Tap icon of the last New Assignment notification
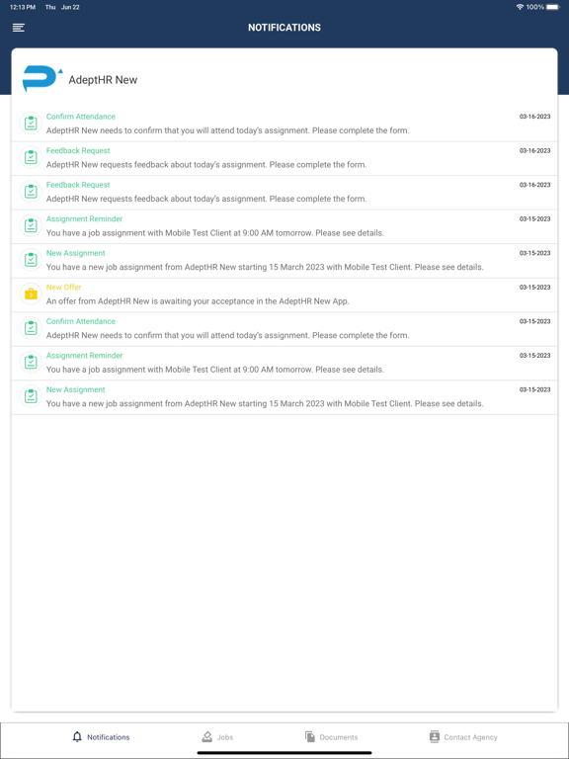The width and height of the screenshot is (569, 759). tap(31, 396)
